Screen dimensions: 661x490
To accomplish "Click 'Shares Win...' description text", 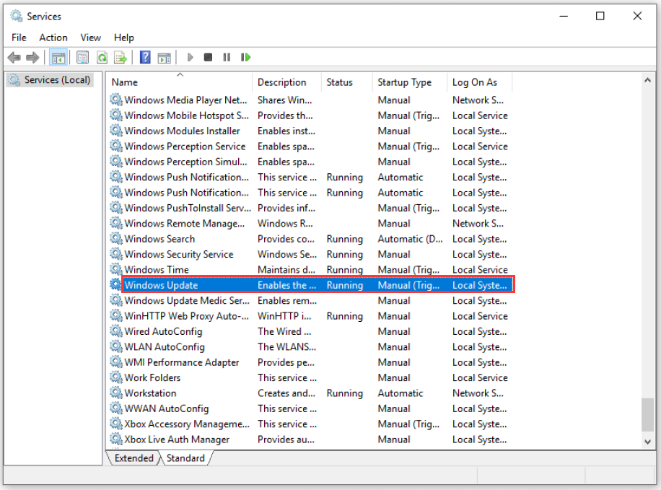I will (284, 100).
